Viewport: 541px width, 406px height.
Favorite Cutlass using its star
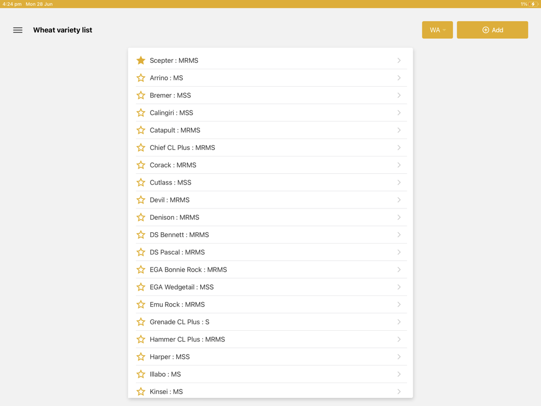pos(141,182)
